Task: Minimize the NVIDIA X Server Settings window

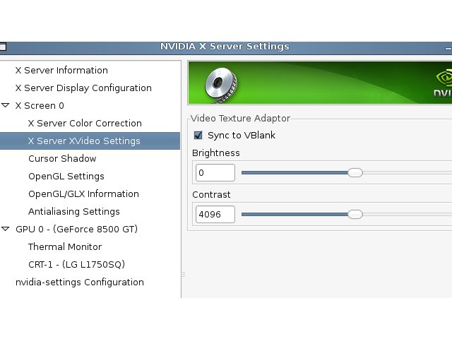Action: [x=448, y=49]
